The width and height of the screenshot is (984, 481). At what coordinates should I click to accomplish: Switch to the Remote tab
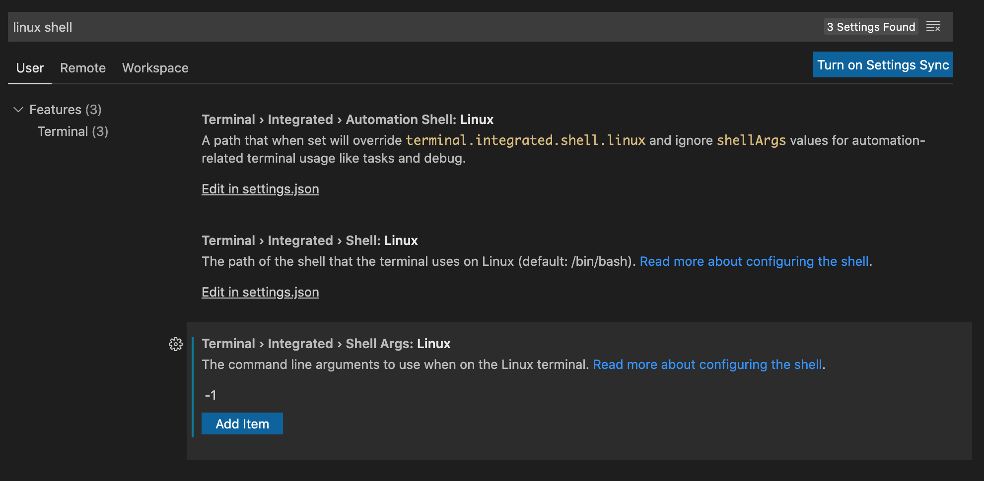82,68
